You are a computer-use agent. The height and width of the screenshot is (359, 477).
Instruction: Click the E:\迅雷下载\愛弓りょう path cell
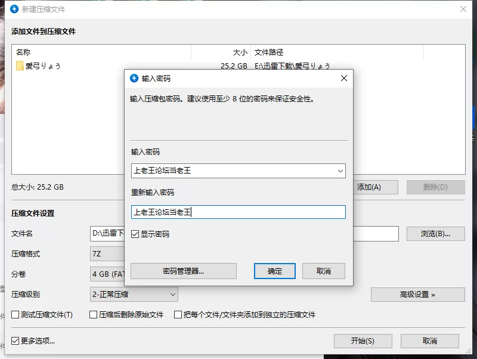pyautogui.click(x=292, y=66)
